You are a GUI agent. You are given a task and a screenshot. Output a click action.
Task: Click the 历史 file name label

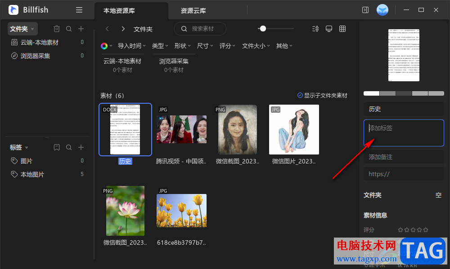tap(125, 161)
